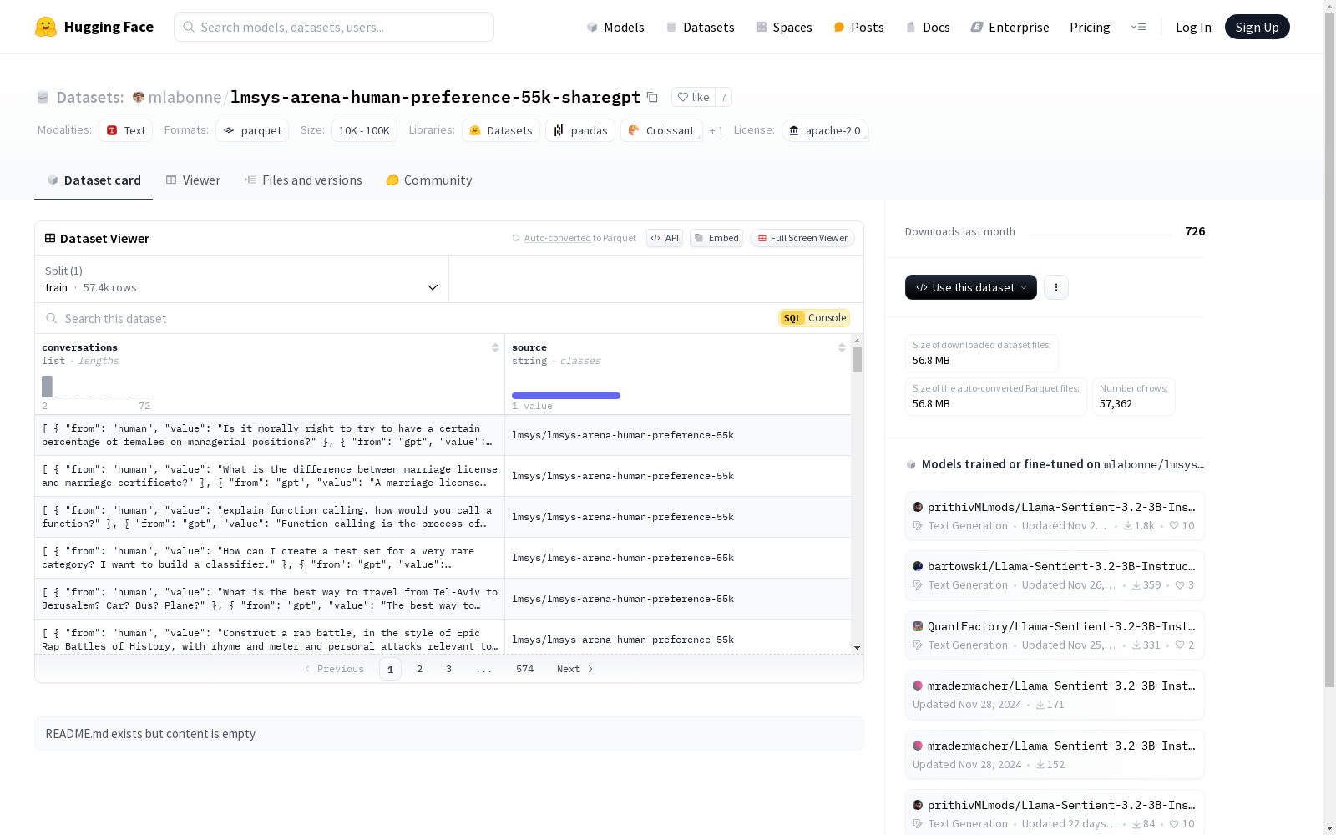Screen dimensions: 1336x835
Task: Sort by the source column icon
Action: [x=842, y=347]
